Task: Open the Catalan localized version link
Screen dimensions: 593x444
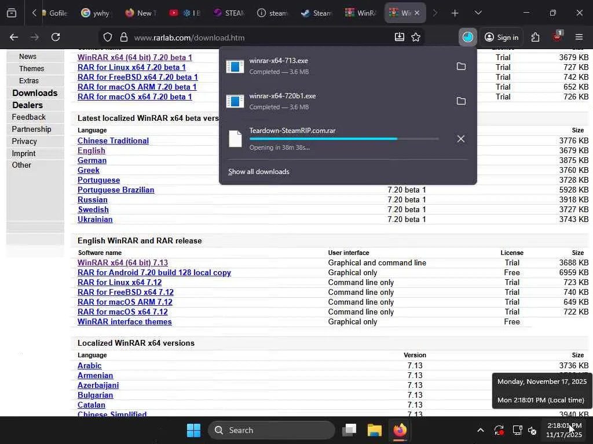Action: (91, 405)
